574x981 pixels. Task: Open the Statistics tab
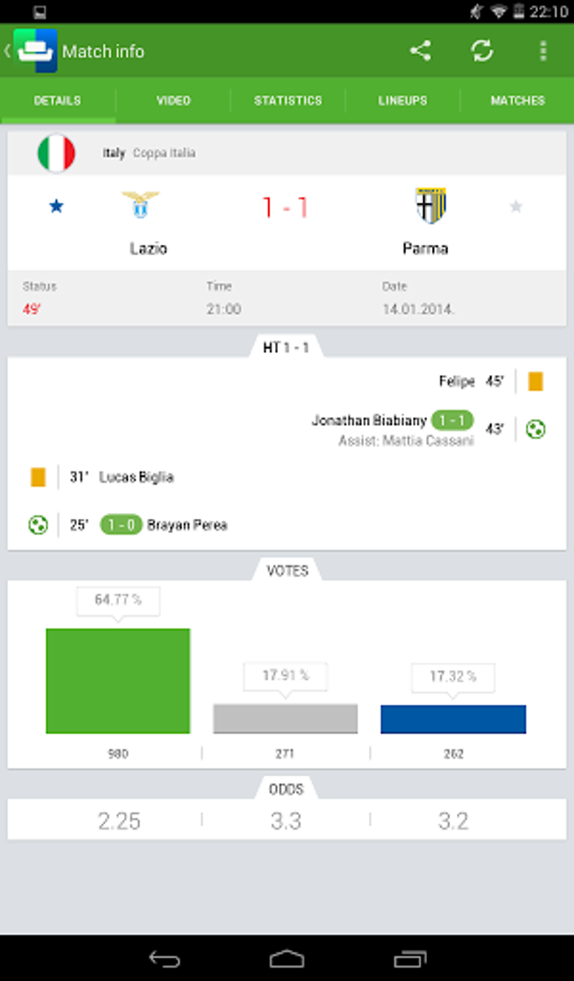click(x=288, y=101)
